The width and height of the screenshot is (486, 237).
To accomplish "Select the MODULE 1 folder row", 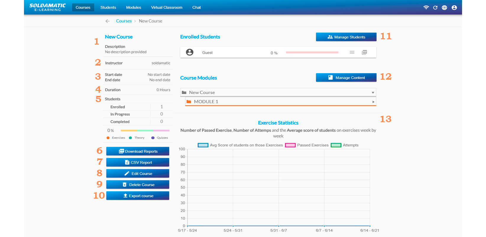I will point(206,102).
